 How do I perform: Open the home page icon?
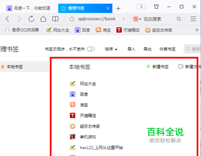pos(43,19)
